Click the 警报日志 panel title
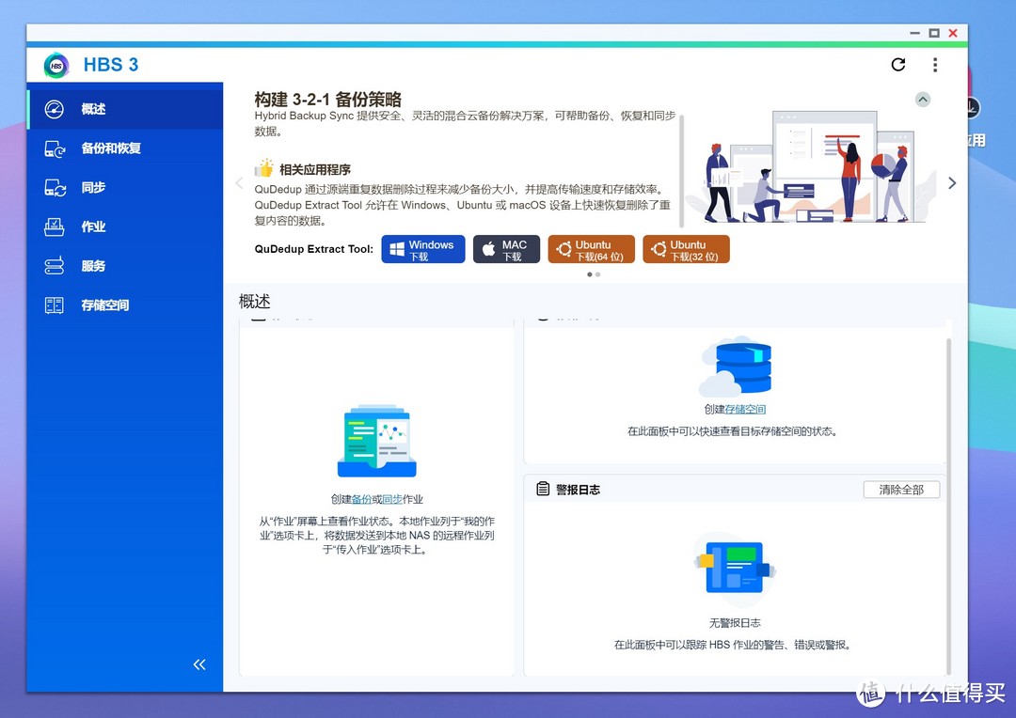This screenshot has height=718, width=1016. point(578,490)
